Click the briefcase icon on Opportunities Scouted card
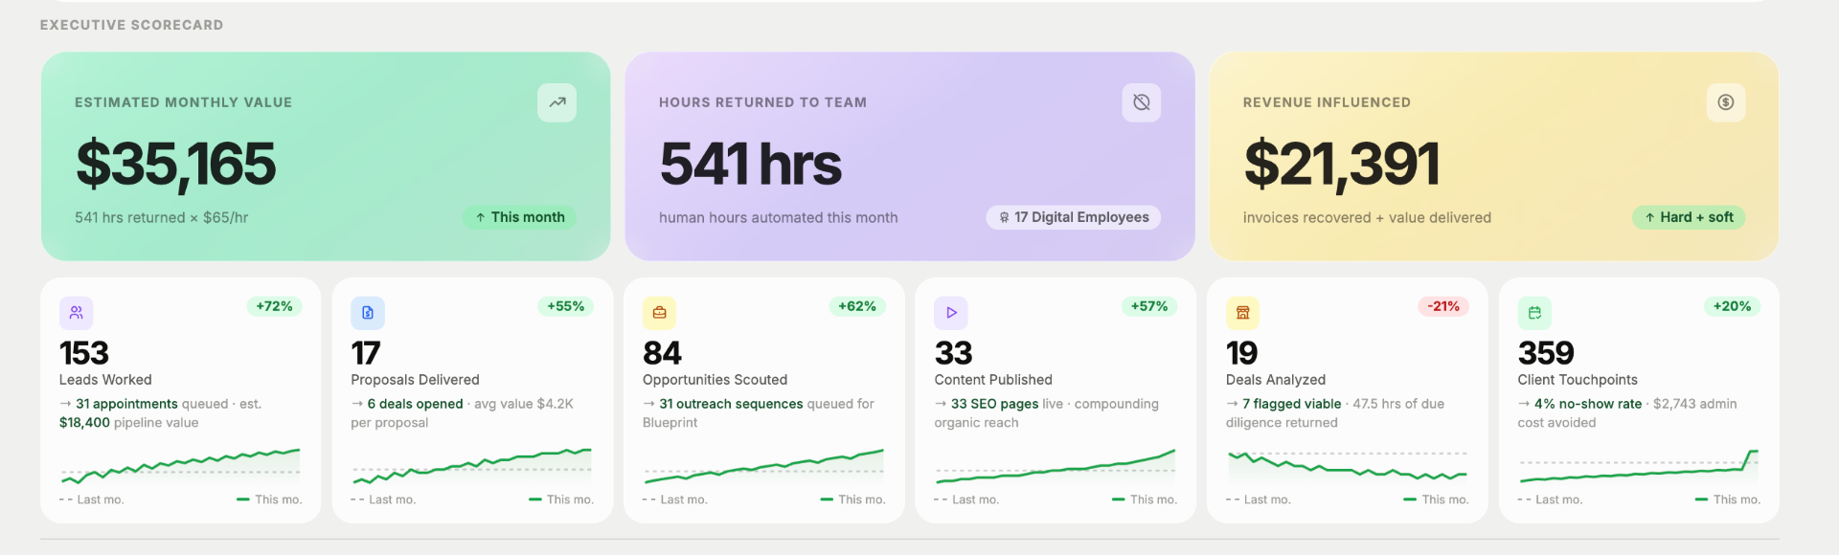The height and width of the screenshot is (555, 1839). (659, 313)
